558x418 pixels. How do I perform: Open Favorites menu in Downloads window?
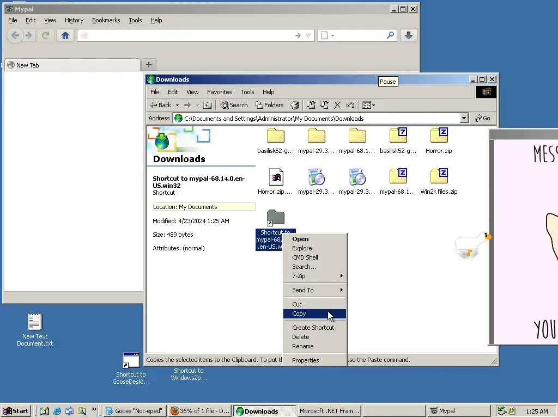point(219,92)
